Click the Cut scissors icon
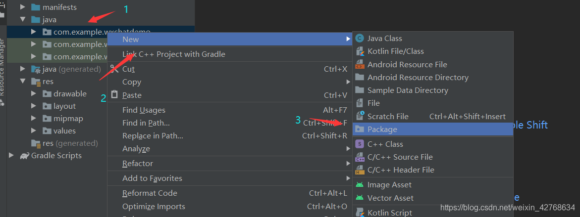 click(114, 69)
